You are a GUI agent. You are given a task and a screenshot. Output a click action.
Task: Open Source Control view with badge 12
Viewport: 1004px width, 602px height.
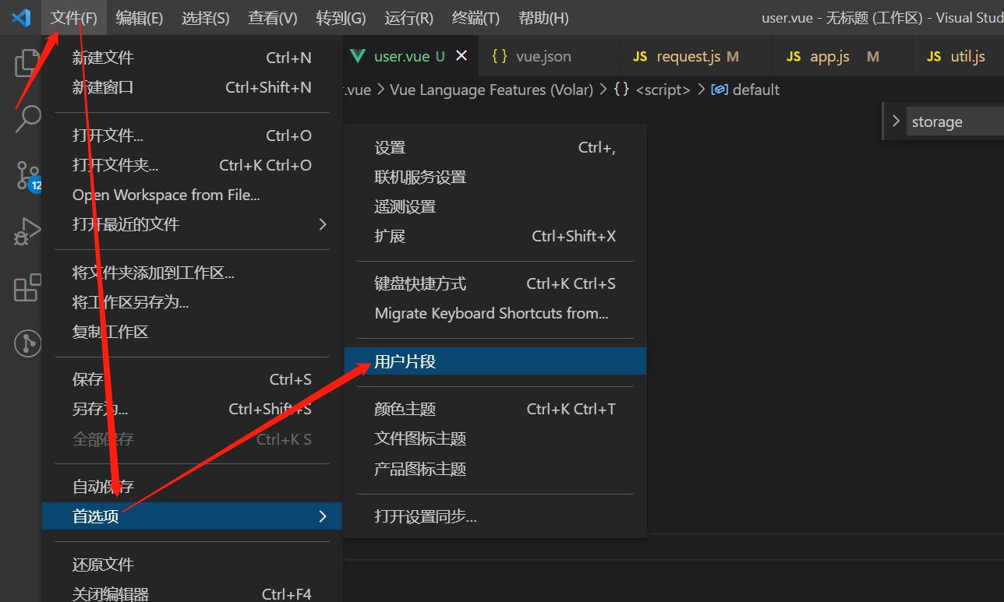(x=28, y=176)
